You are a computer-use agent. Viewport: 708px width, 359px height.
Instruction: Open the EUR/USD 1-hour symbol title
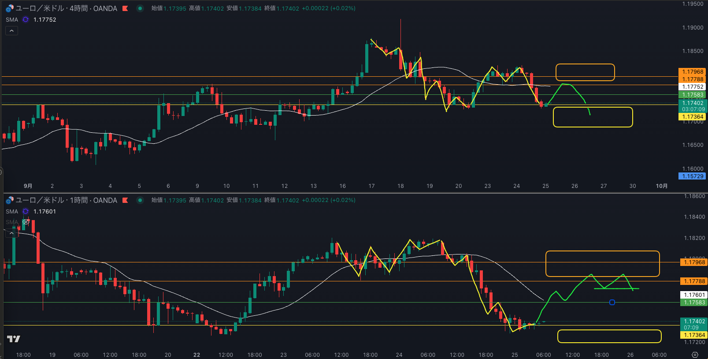[x=66, y=200]
